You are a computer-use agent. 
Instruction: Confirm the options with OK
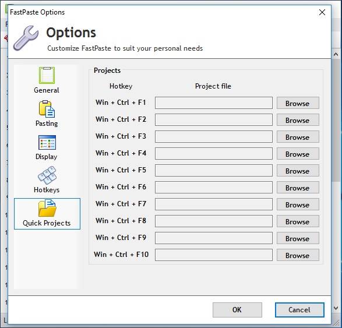(x=237, y=310)
